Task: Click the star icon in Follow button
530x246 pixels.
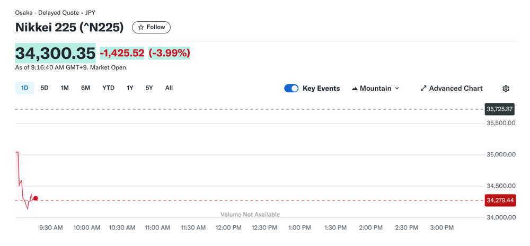Action: (141, 27)
